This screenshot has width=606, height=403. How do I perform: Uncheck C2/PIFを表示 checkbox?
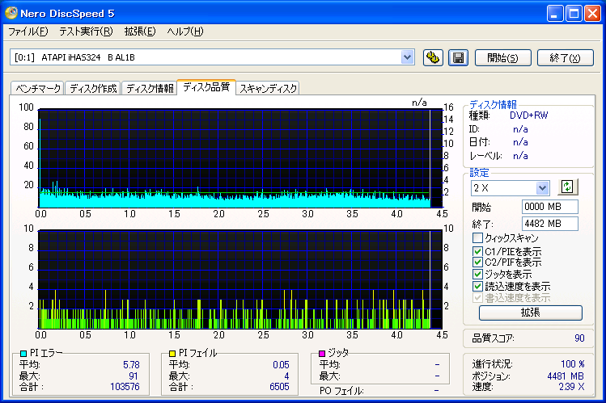(477, 262)
